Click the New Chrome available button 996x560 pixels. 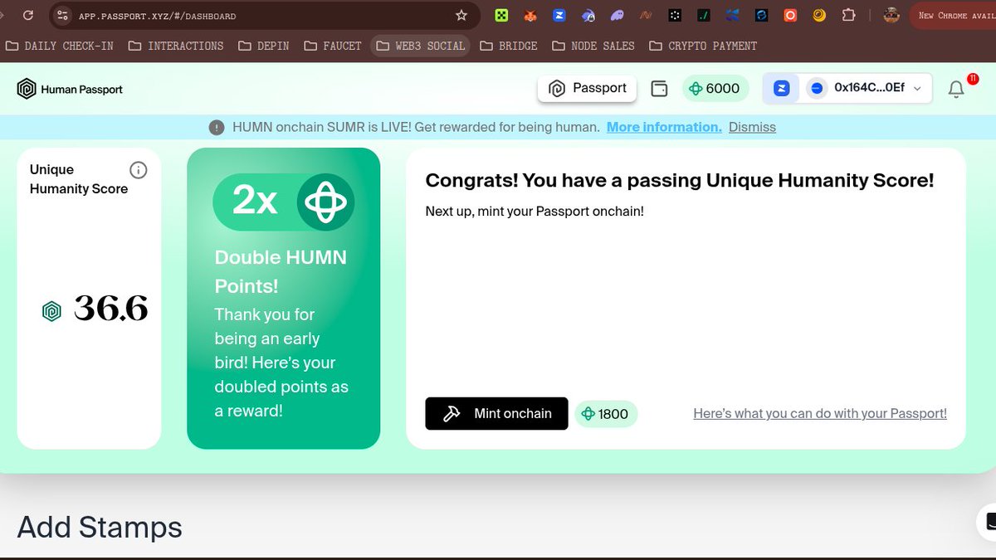[954, 15]
